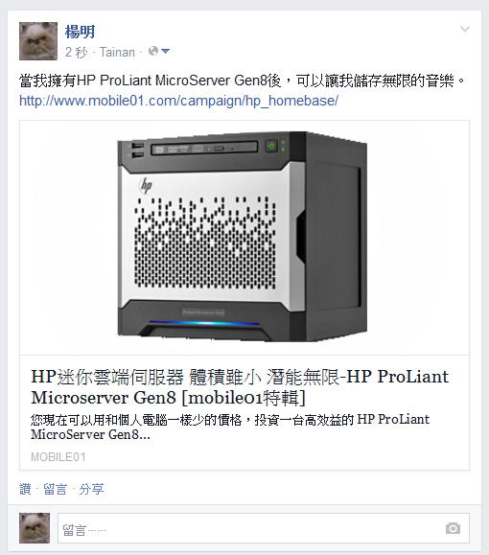Click the 2 秒 timestamp

tap(76, 53)
